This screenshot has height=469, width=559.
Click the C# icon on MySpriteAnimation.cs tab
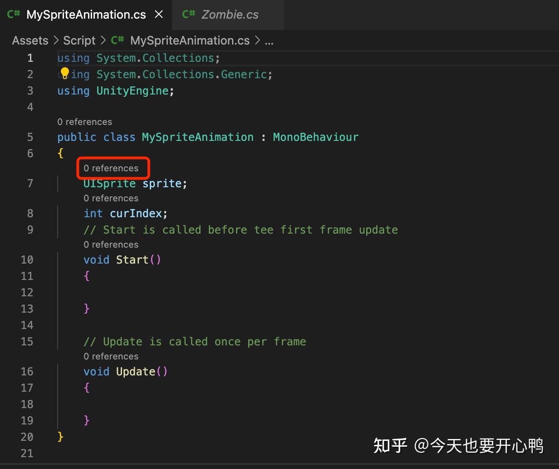coord(14,14)
